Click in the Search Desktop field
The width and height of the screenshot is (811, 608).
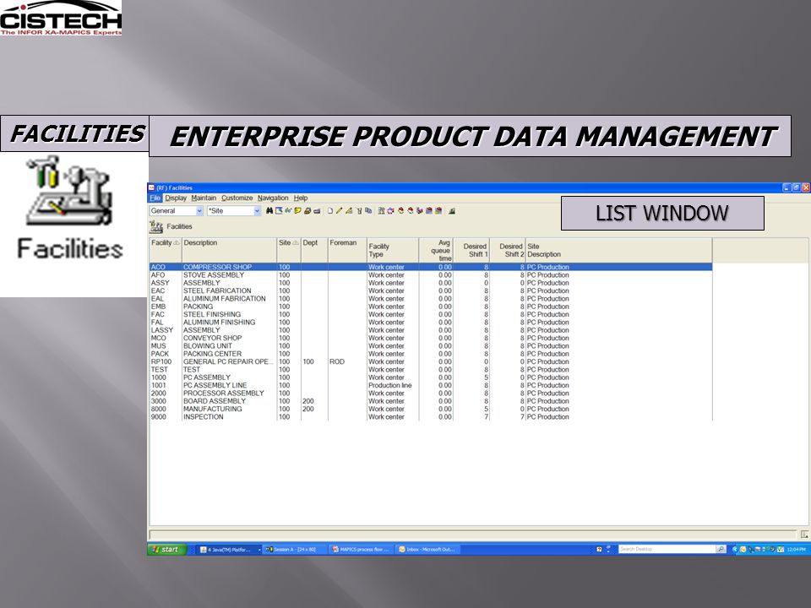pyautogui.click(x=667, y=549)
